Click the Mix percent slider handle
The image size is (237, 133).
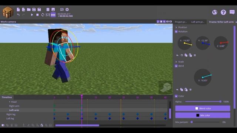pos(192,122)
